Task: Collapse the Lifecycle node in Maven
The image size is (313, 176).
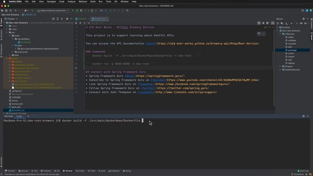Action: point(280,34)
